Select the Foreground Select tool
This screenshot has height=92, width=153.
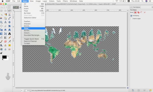tap(1, 18)
